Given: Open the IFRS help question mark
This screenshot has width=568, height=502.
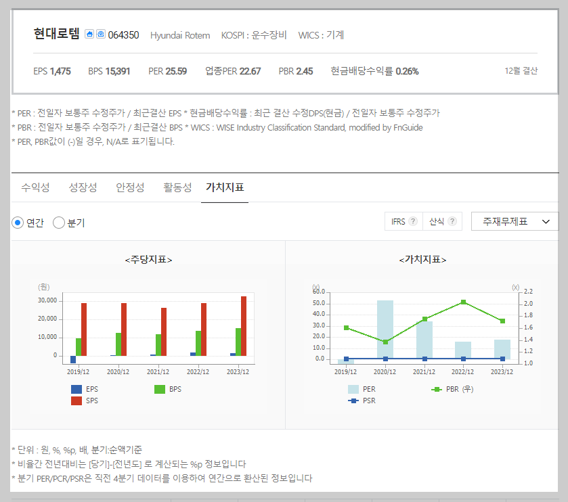Looking at the screenshot, I should coord(413,221).
